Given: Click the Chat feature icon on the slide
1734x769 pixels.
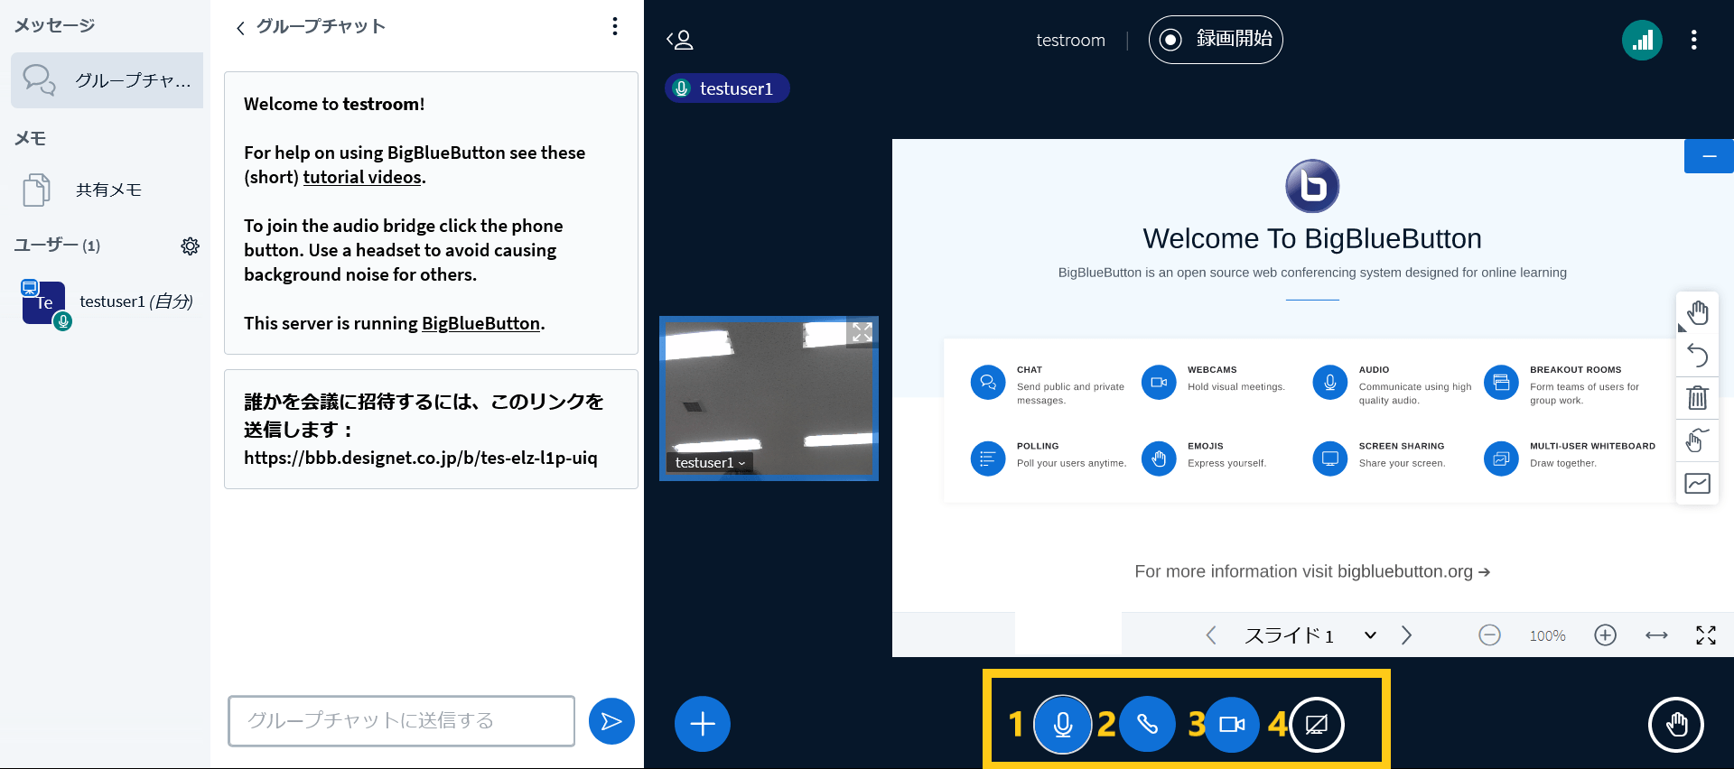Looking at the screenshot, I should [988, 383].
